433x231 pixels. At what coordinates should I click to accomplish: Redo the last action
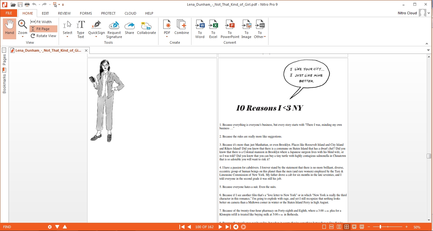44,4
